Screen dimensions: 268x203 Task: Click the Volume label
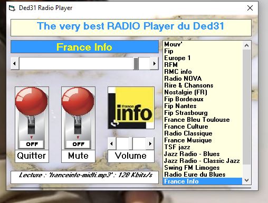coord(131,156)
